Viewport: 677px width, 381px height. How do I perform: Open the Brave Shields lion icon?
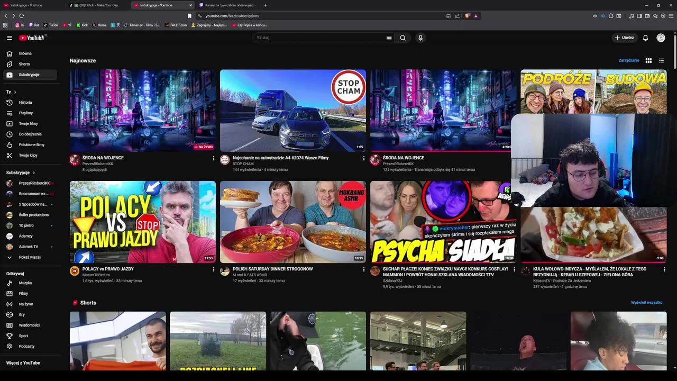(x=467, y=16)
